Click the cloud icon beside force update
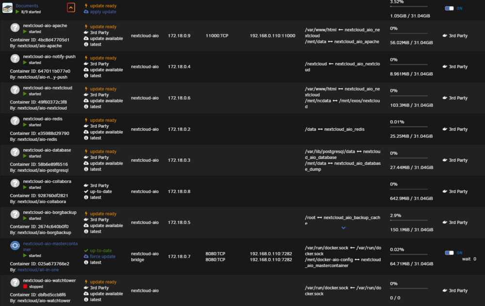This screenshot has height=306, width=485. 86,256
